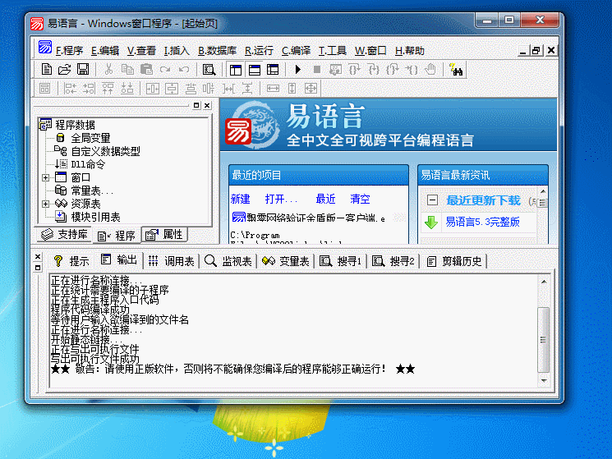This screenshot has width=612, height=459.
Task: Click the 打开... link
Action: (281, 200)
